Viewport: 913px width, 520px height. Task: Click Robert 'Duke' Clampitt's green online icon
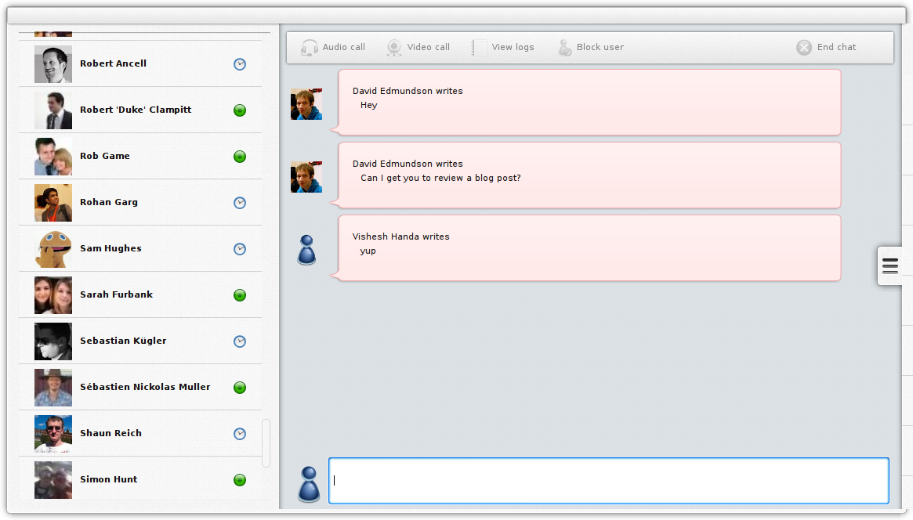240,110
